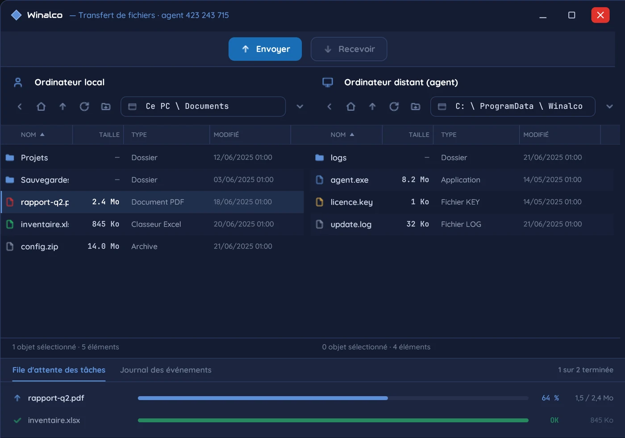Viewport: 625px width, 438px height.
Task: Click the local path field Ce PC Documents
Action: 203,106
